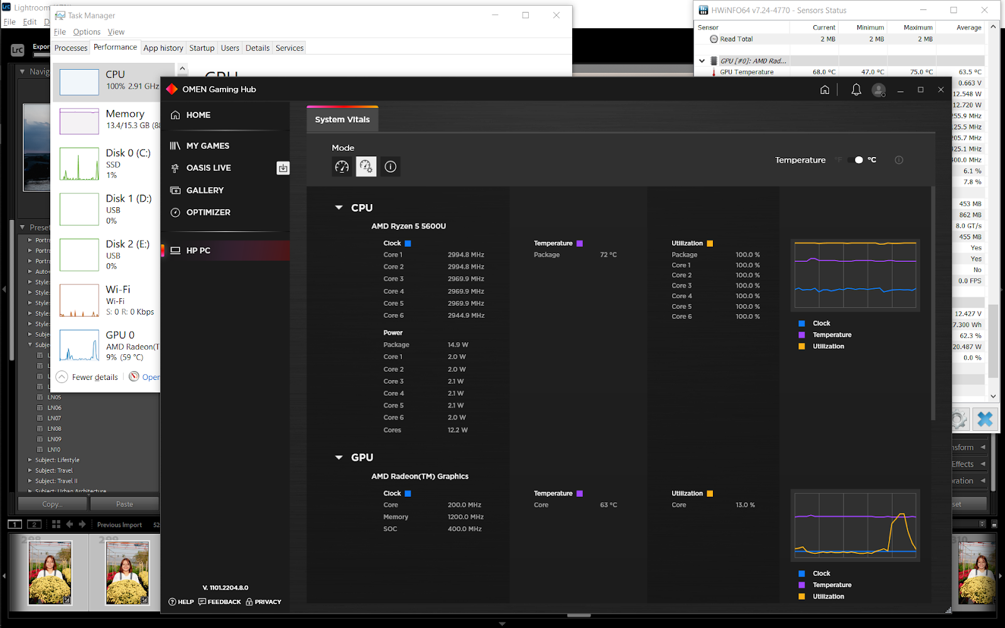Screen dimensions: 1005x628
Task: Select the gauge performance mode icon
Action: (x=342, y=166)
